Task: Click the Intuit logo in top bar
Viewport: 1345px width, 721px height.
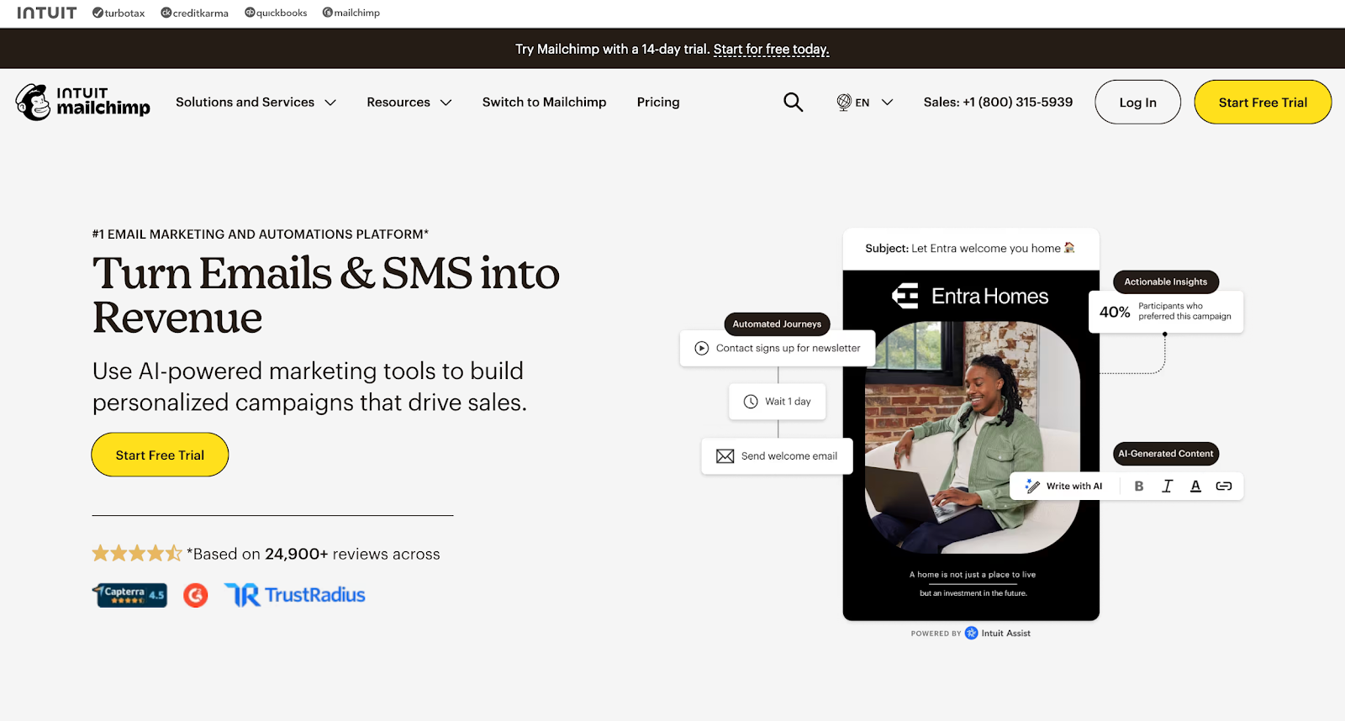Action: coord(47,13)
